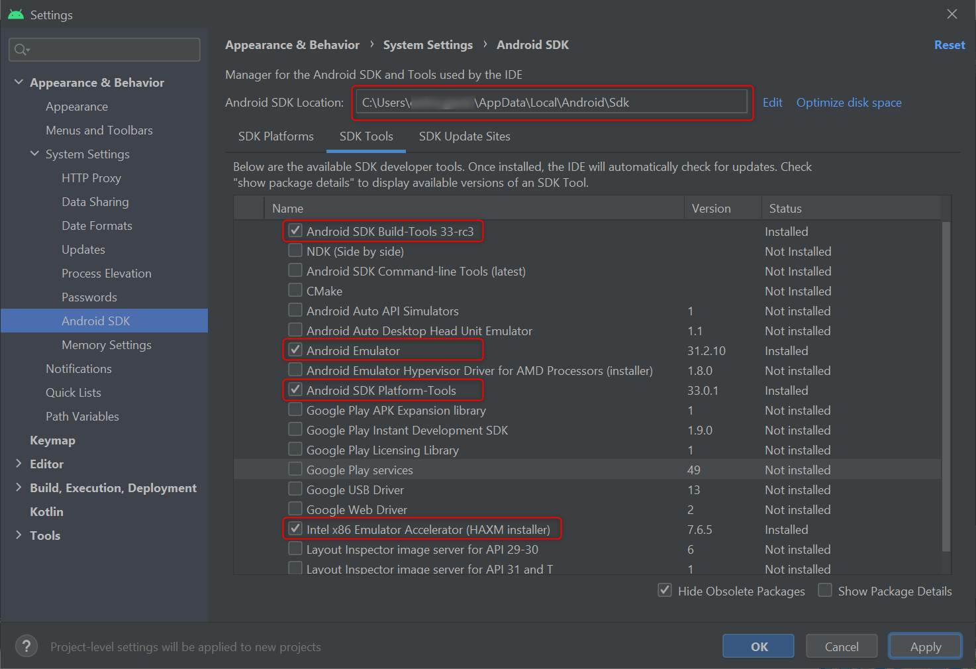Screen dimensions: 976x669
Task: Click the Edit SDK location link
Action: [x=772, y=103]
